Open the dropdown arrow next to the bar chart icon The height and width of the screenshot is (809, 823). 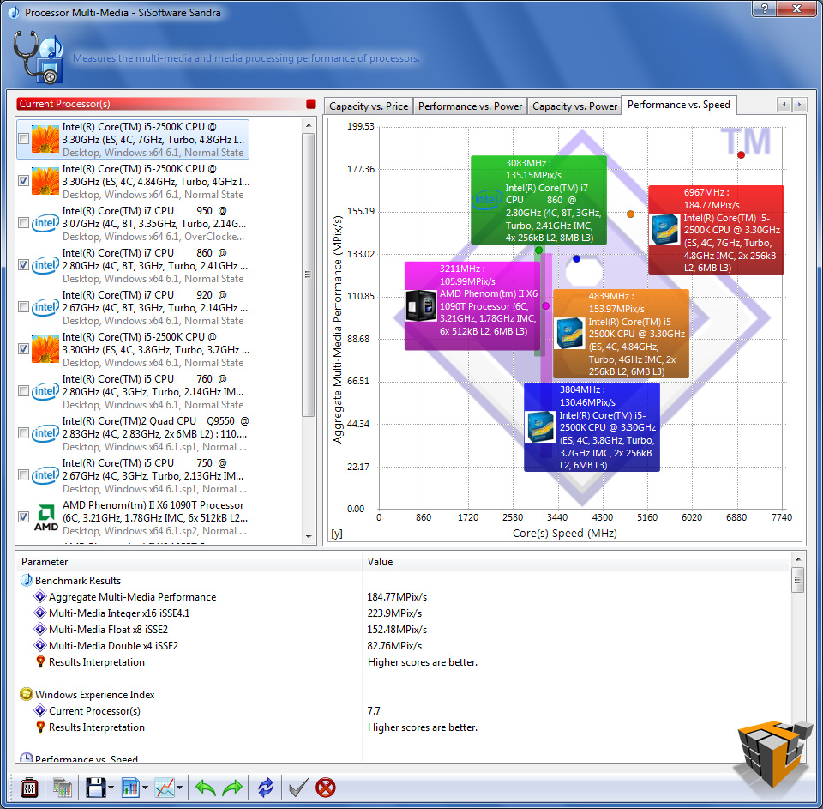[145, 788]
